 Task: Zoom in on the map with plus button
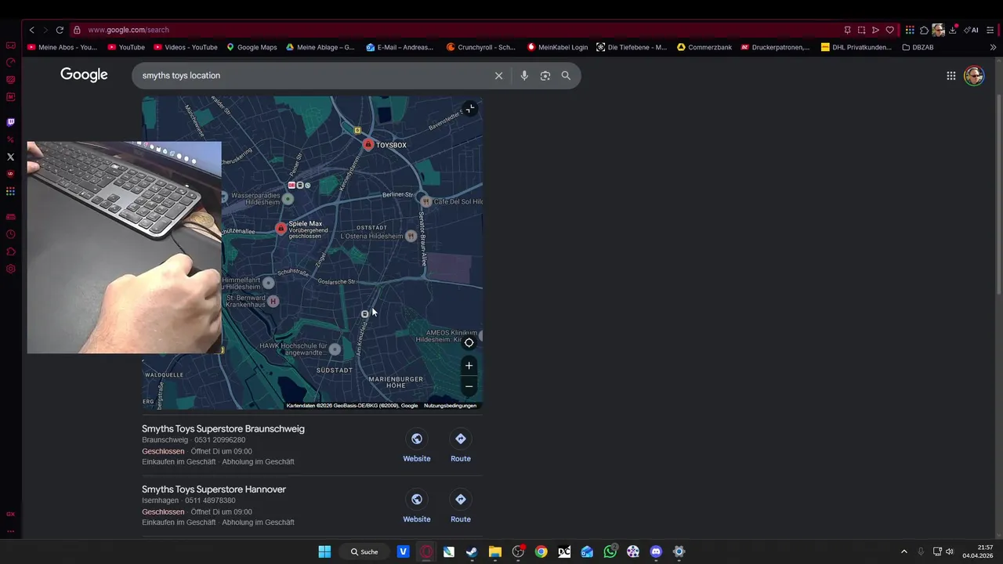469,366
